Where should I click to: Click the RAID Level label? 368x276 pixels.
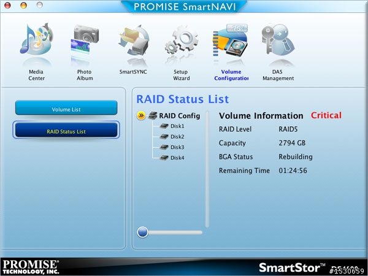[235, 129]
